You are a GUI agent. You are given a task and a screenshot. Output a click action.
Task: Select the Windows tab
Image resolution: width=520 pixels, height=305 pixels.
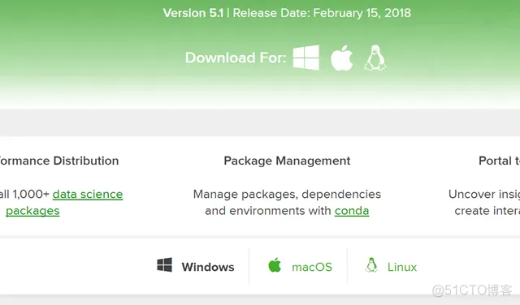196,266
